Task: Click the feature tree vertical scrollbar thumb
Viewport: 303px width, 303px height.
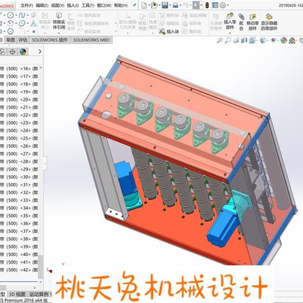Action: (x=41, y=266)
